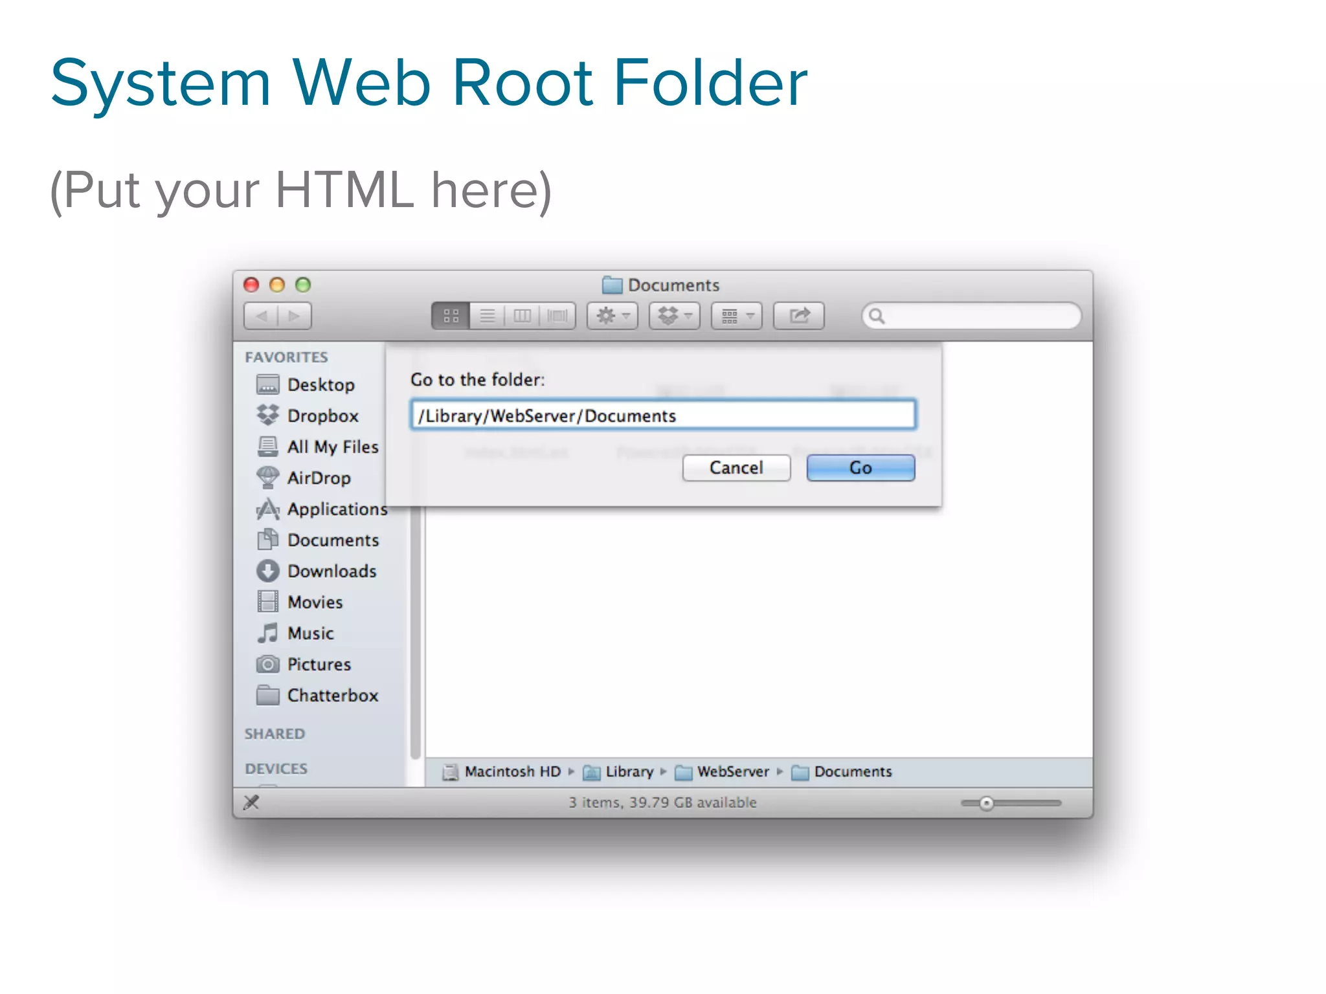Open the Arrange items dropdown
The height and width of the screenshot is (994, 1326).
click(737, 316)
